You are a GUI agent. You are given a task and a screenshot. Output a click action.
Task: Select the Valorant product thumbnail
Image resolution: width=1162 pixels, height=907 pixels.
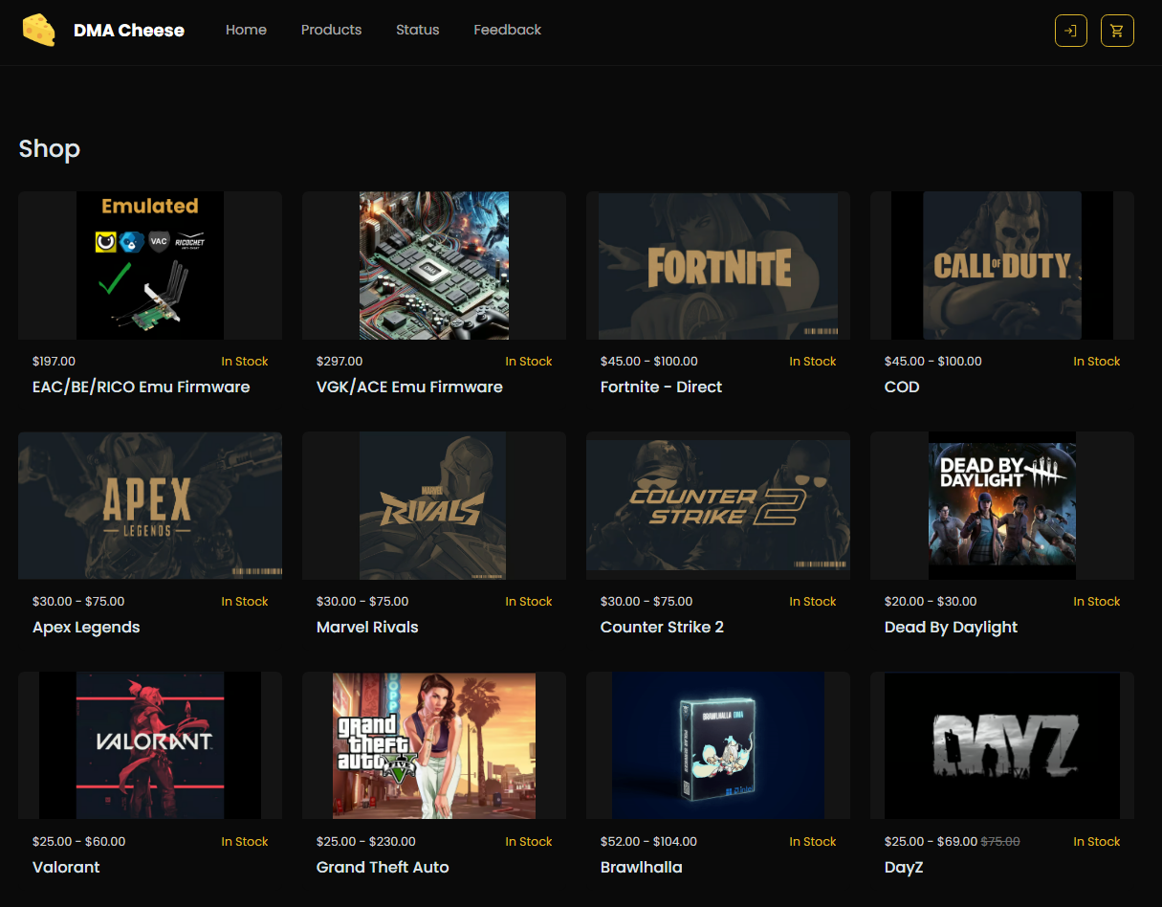coord(150,745)
